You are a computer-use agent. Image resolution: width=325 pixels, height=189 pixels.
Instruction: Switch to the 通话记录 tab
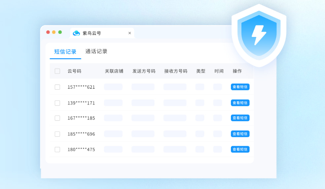pos(96,51)
